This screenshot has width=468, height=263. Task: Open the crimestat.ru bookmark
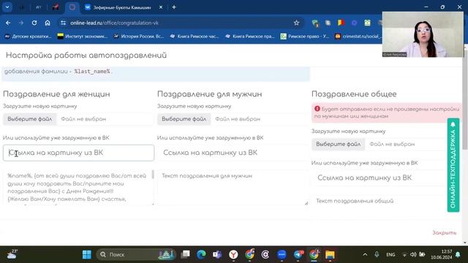(358, 37)
